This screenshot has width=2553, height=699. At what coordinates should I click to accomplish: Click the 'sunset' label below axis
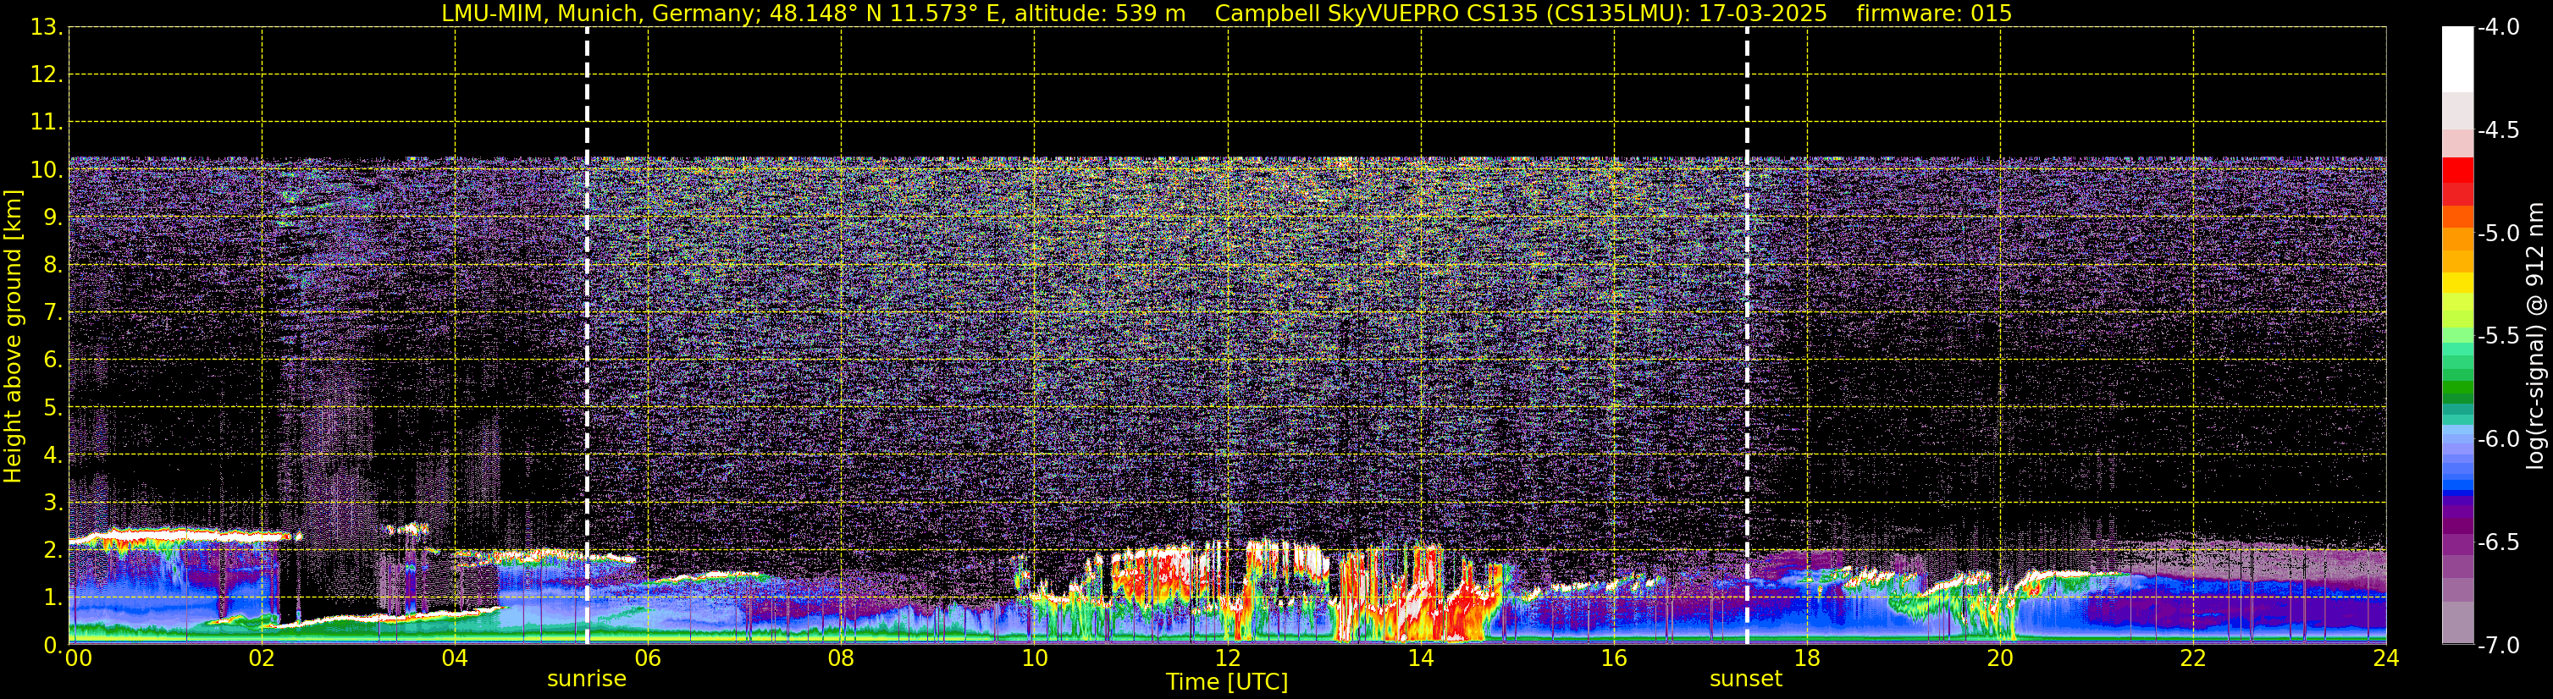click(x=1746, y=680)
